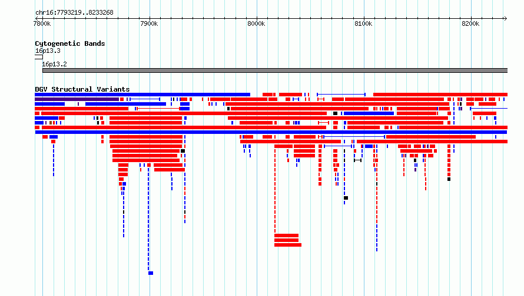Select the black square below red stack near 8180k
The width and height of the screenshot is (524, 296).
[x=449, y=179]
